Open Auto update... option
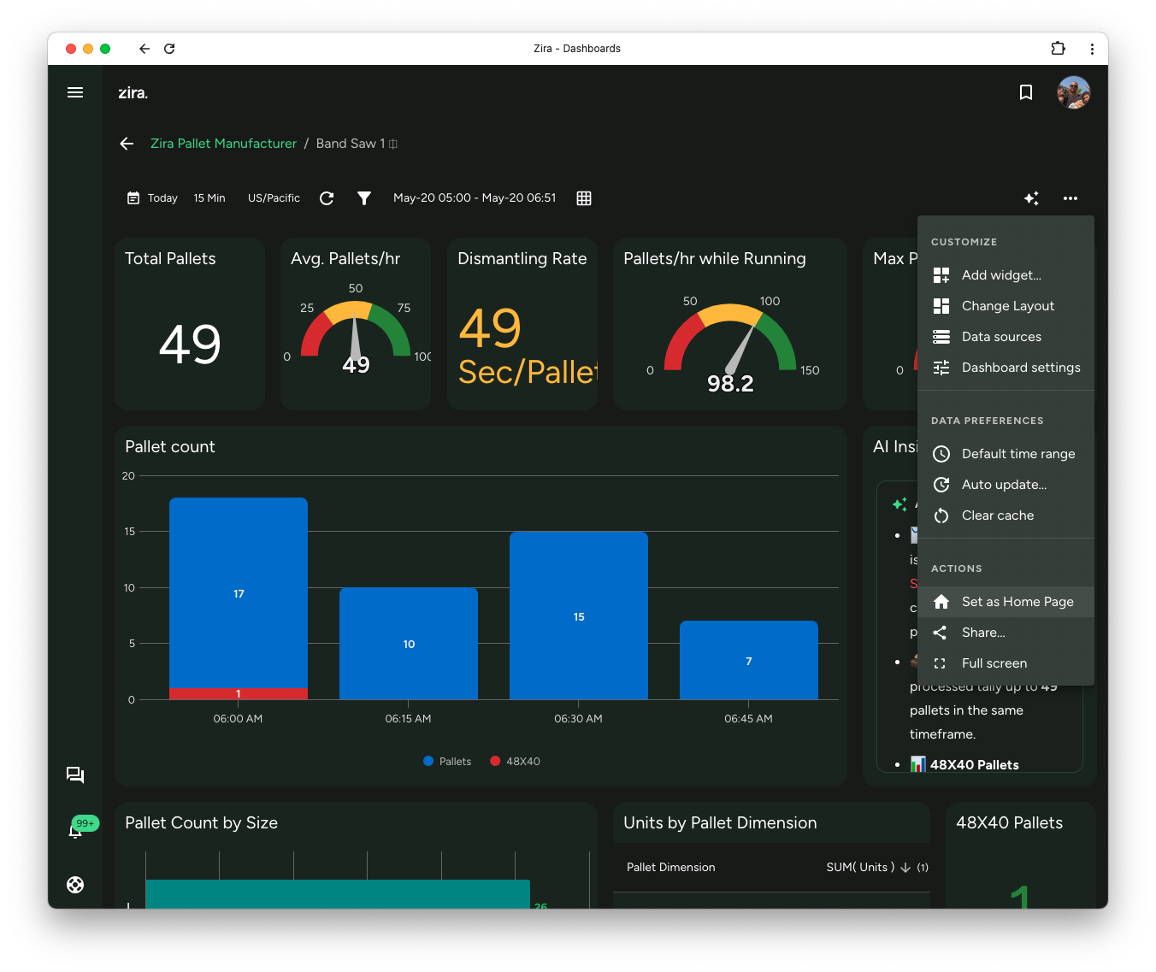The image size is (1156, 972). click(x=1006, y=485)
